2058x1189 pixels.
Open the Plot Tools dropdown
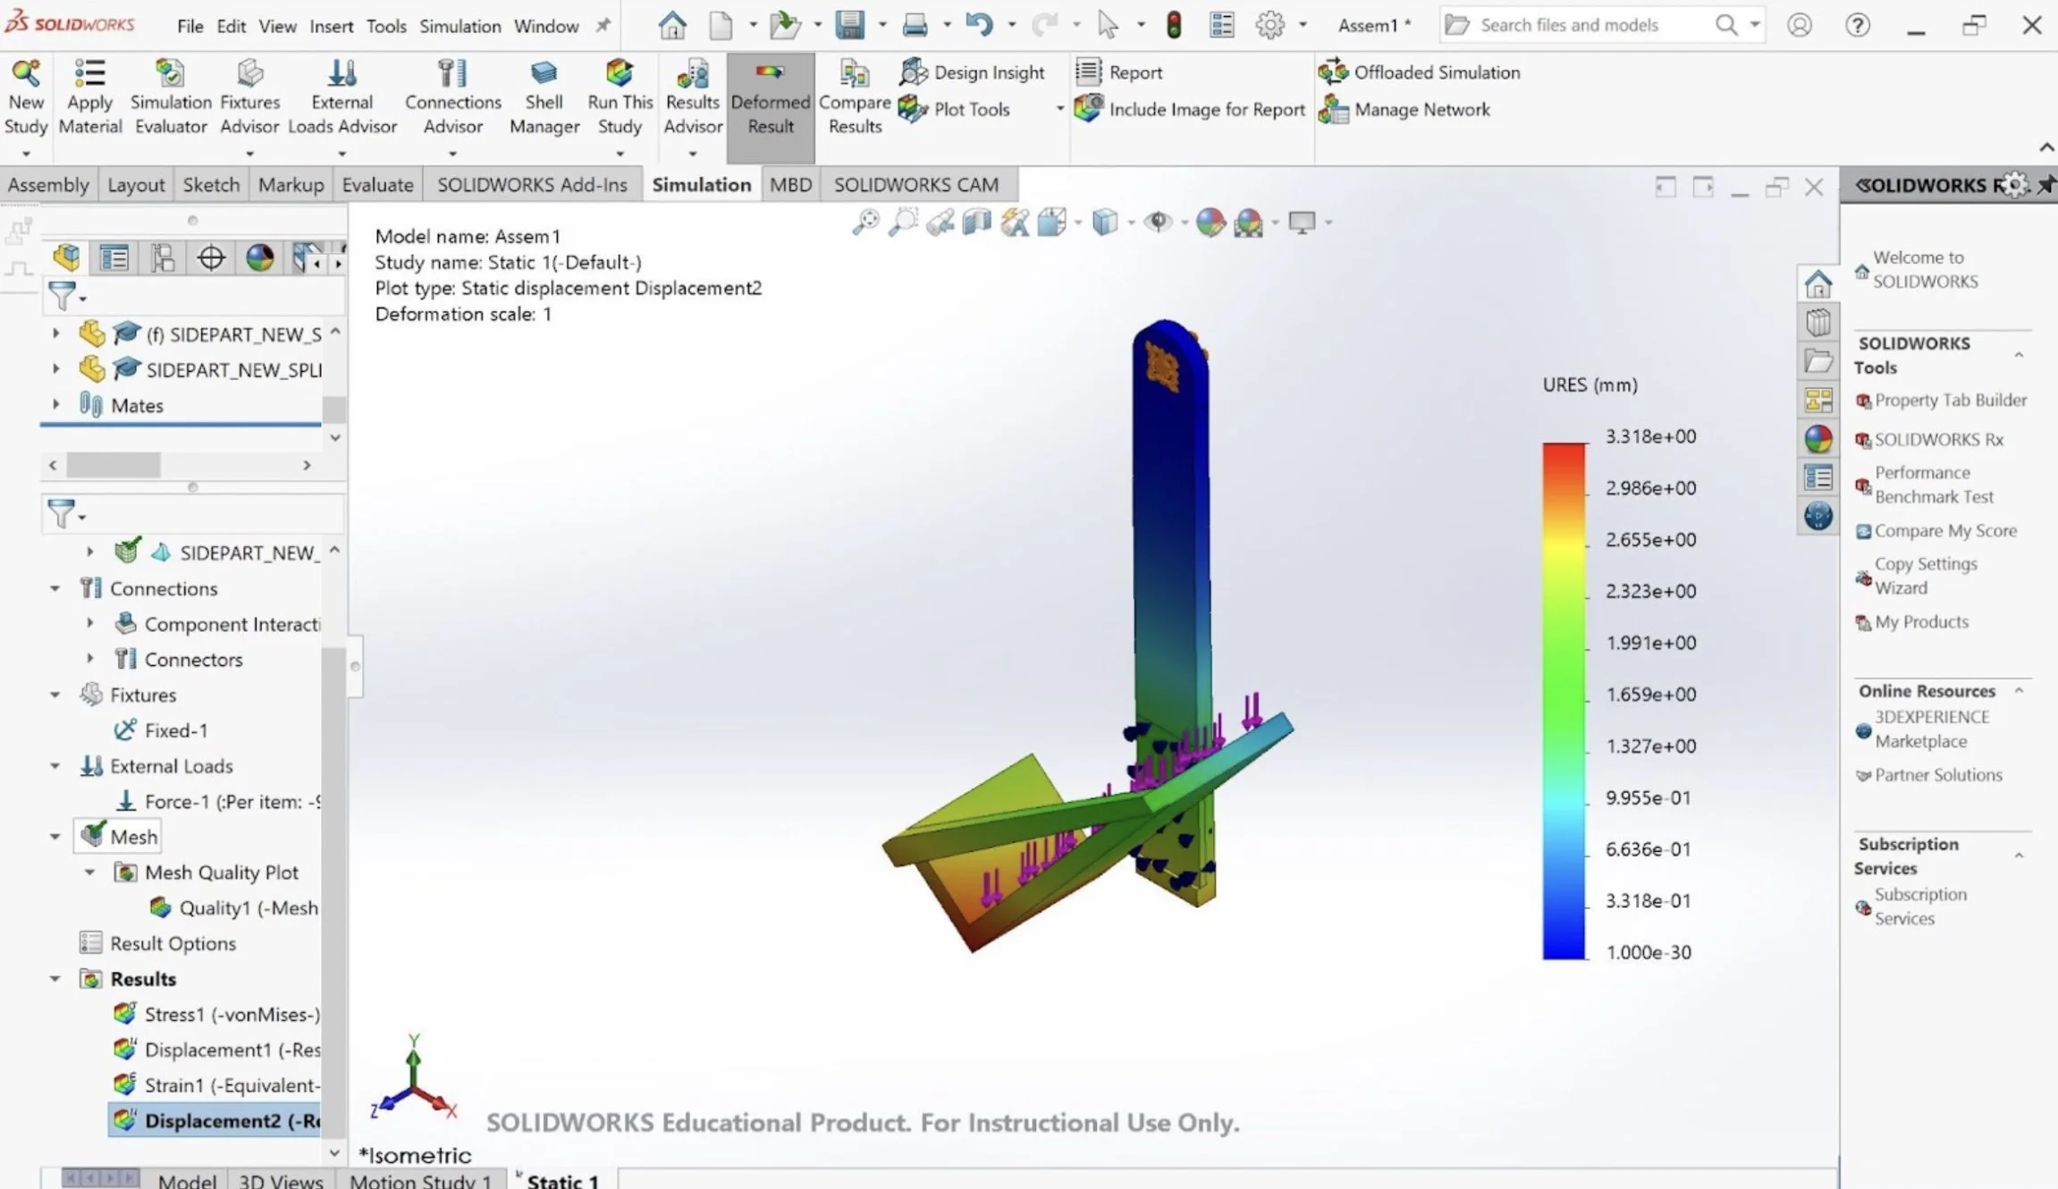[x=1059, y=109]
